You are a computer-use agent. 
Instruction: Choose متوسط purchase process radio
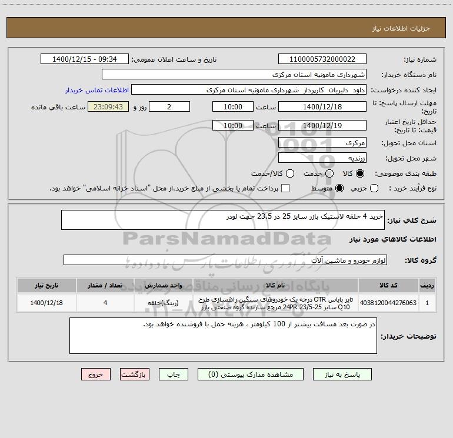coord(339,188)
